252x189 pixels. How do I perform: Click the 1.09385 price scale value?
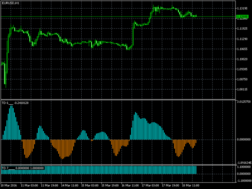(x=242, y=69)
